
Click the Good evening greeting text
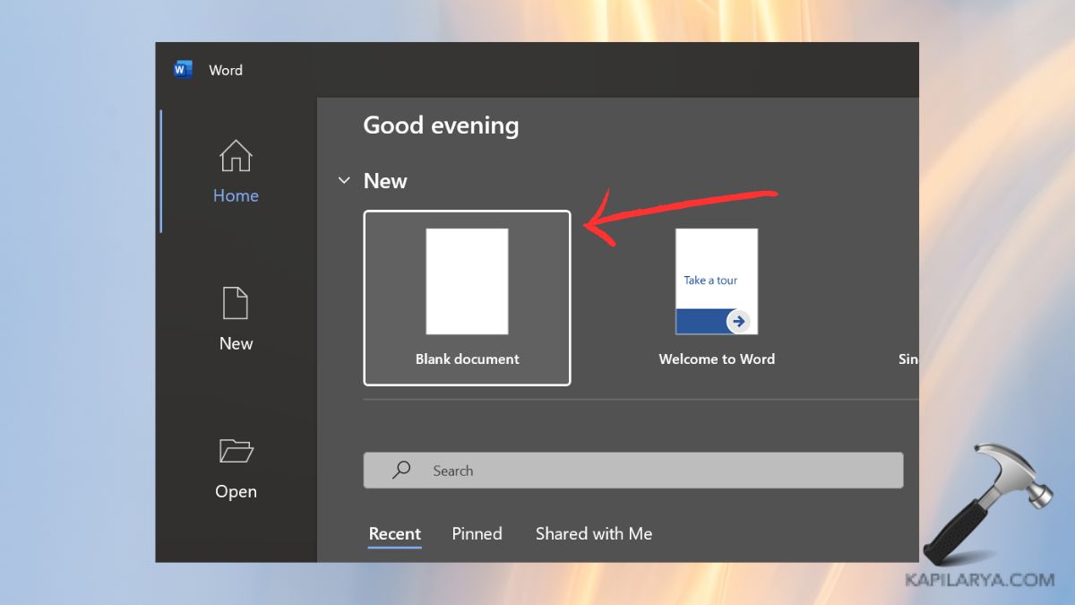441,125
